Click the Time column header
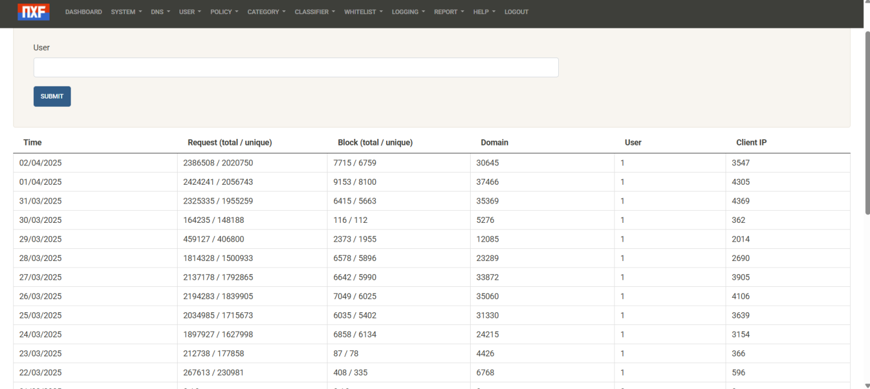The width and height of the screenshot is (870, 389). pos(33,143)
